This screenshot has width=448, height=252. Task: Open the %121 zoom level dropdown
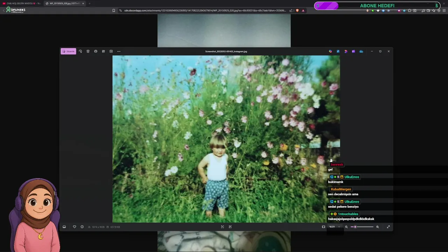pyautogui.click(x=335, y=227)
